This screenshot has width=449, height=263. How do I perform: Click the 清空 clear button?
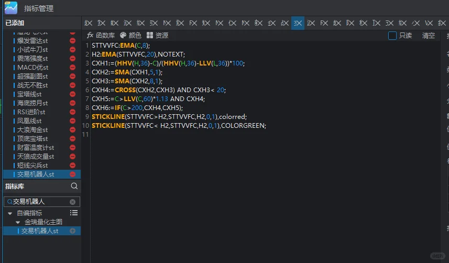(x=428, y=36)
